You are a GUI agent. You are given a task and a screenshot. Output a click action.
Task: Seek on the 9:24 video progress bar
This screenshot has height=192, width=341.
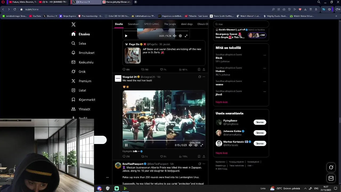(x=156, y=31)
